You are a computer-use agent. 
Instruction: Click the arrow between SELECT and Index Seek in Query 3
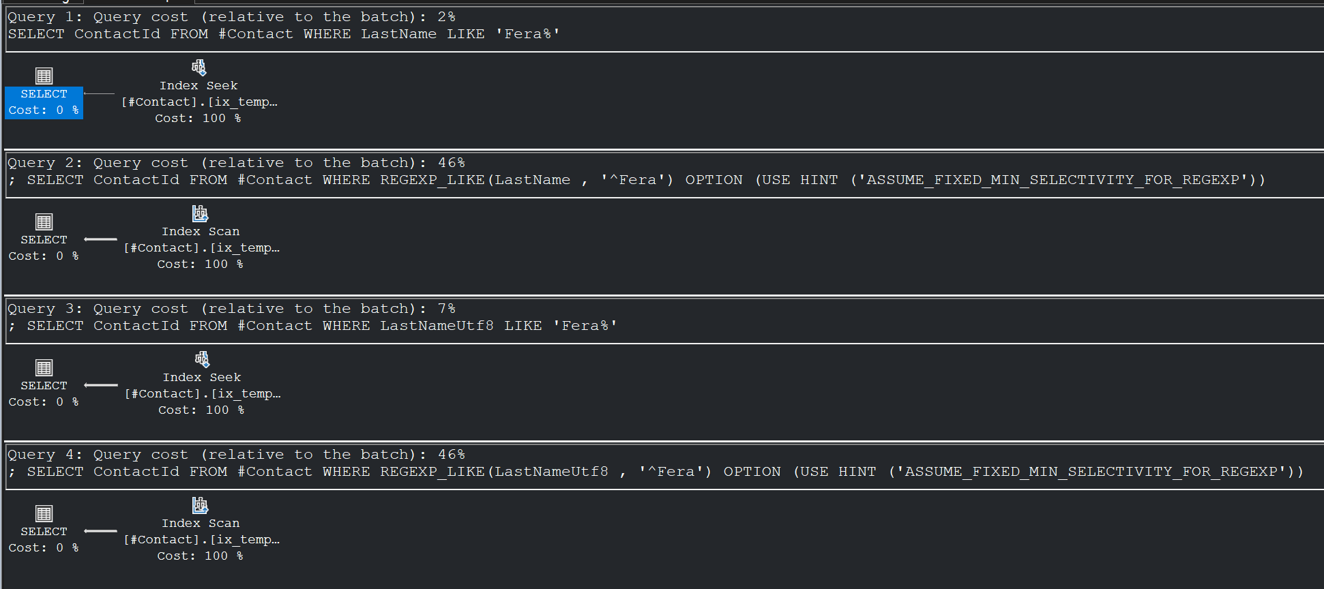[x=101, y=385]
